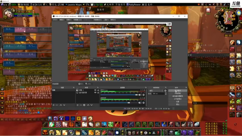This screenshot has height=136, width=242.
Task: Remove selected source with the minus icon
Action: tap(81, 105)
